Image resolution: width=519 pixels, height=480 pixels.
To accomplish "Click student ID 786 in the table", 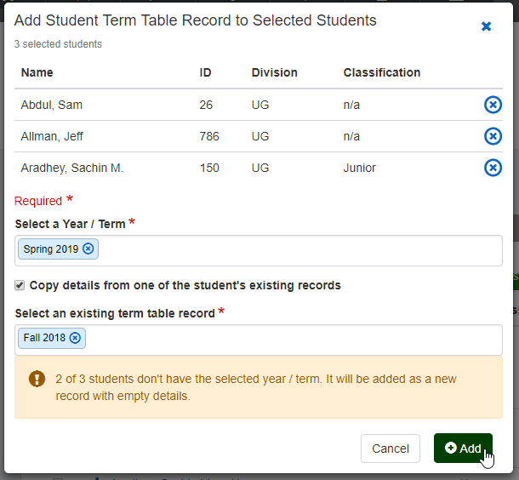I will (209, 136).
